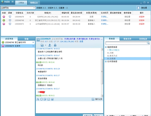The width and height of the screenshot is (151, 116).
Task: Open the 访客轨迹 tab
Action: point(143,39)
